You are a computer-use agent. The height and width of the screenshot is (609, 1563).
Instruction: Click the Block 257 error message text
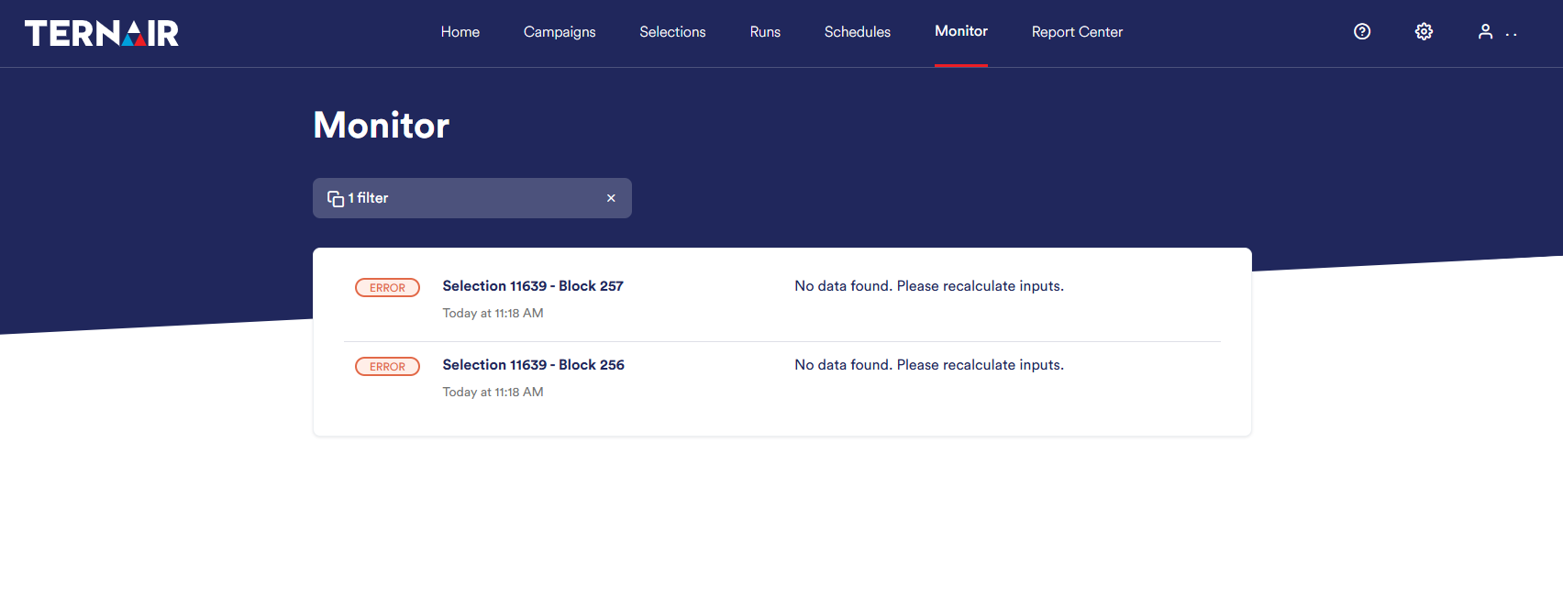click(x=929, y=286)
